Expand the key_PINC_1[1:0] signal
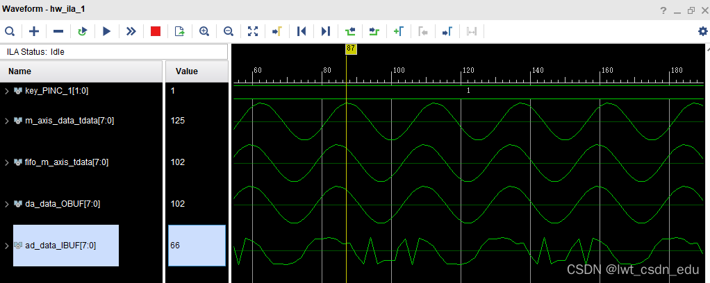The image size is (710, 283). (6, 91)
